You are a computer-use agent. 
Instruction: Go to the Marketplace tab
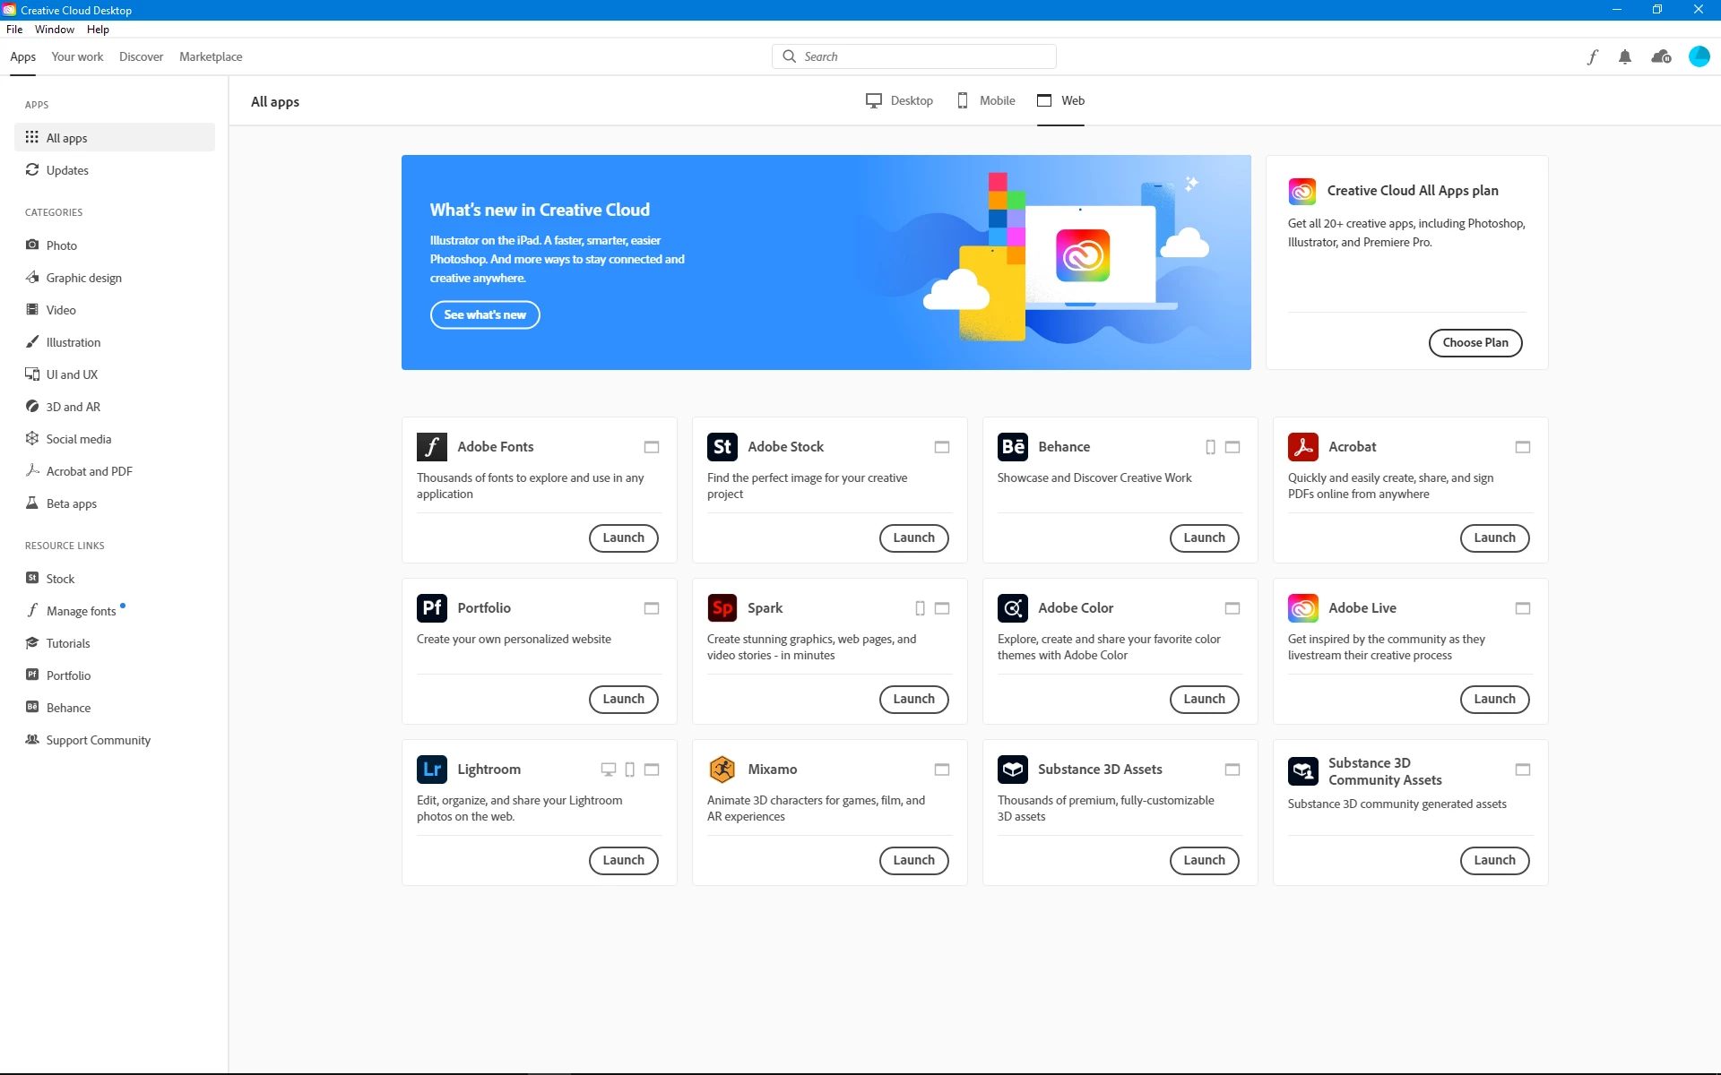click(211, 56)
